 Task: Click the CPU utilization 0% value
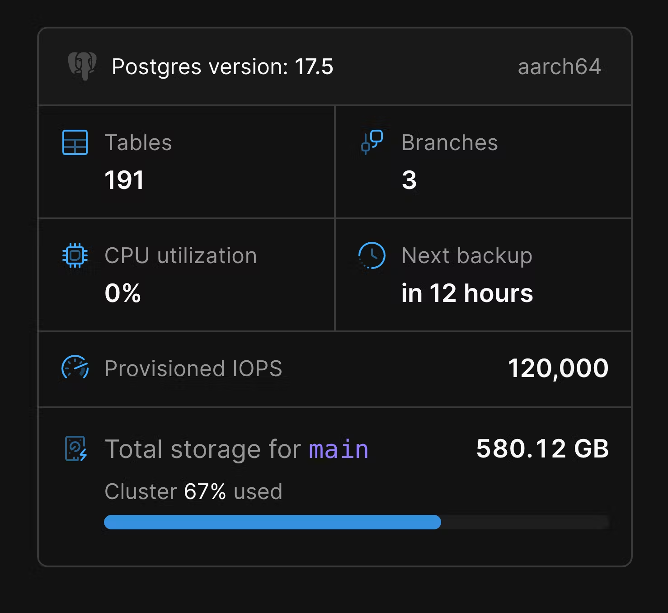(122, 294)
